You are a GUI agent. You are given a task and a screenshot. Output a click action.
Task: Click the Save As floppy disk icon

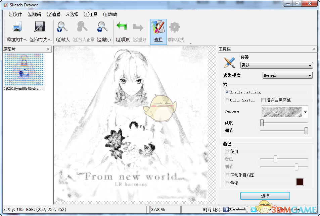point(40,27)
